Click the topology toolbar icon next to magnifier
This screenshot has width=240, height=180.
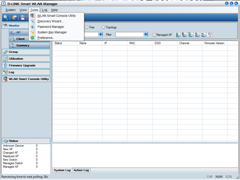pos(14,18)
